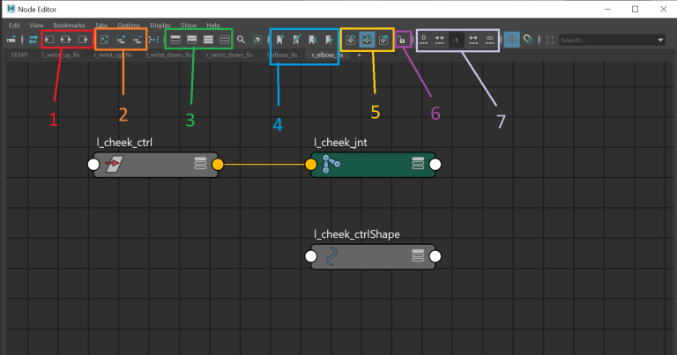Set nodes to custom view mode
The width and height of the screenshot is (677, 355).
coord(225,40)
